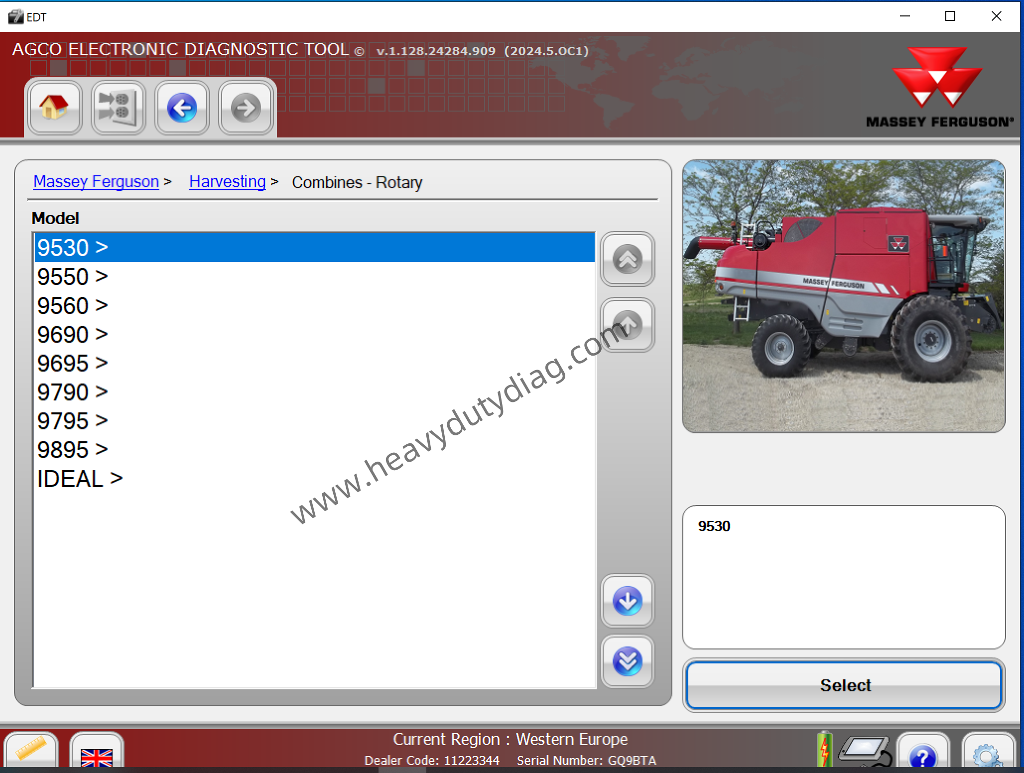
Task: Click the combine harvester photo
Action: coord(844,296)
